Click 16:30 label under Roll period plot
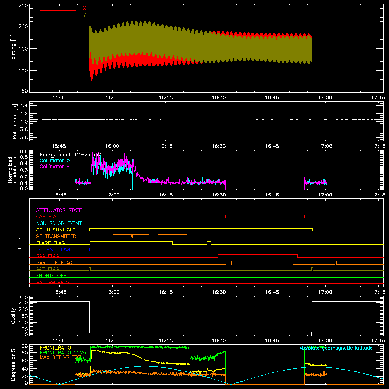Screen dimensions: 389x389 click(219, 146)
